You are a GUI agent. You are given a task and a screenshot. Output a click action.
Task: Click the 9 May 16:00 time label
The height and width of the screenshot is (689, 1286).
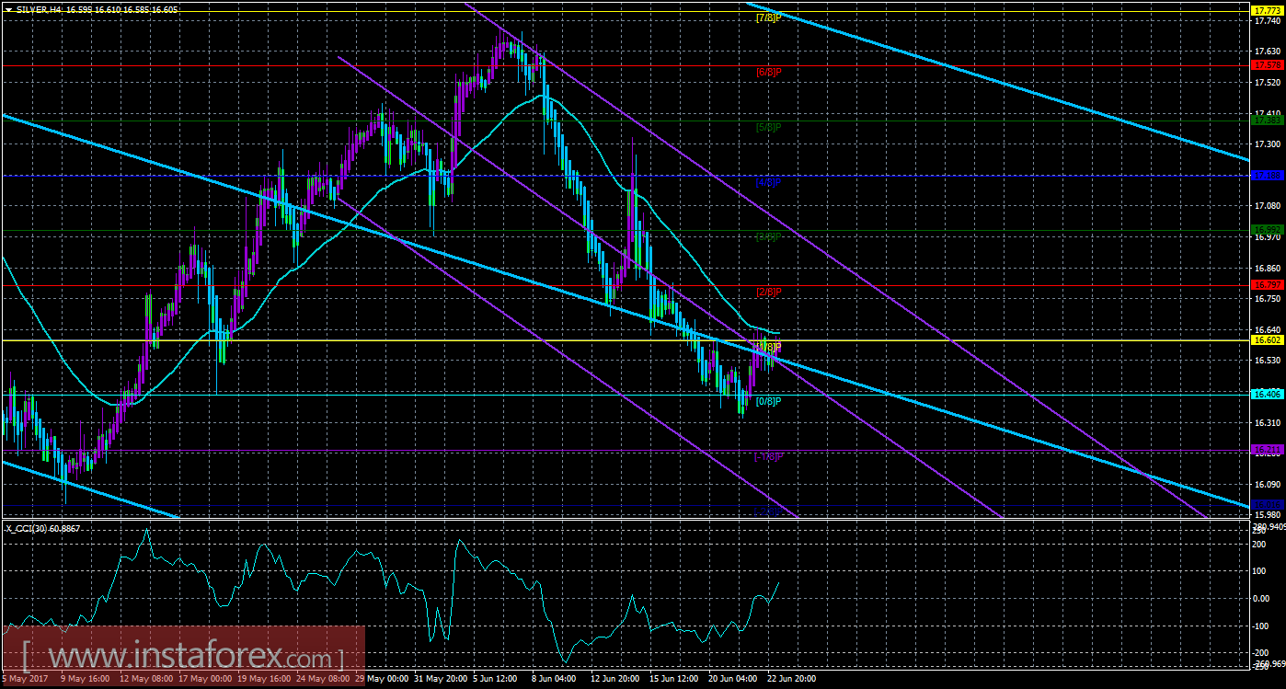[85, 680]
